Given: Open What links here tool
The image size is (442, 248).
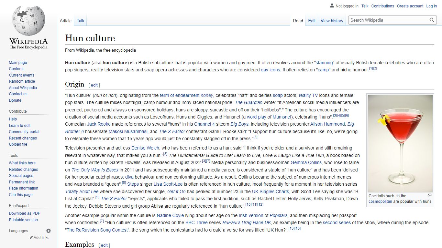Looking at the screenshot, I should (x=22, y=163).
